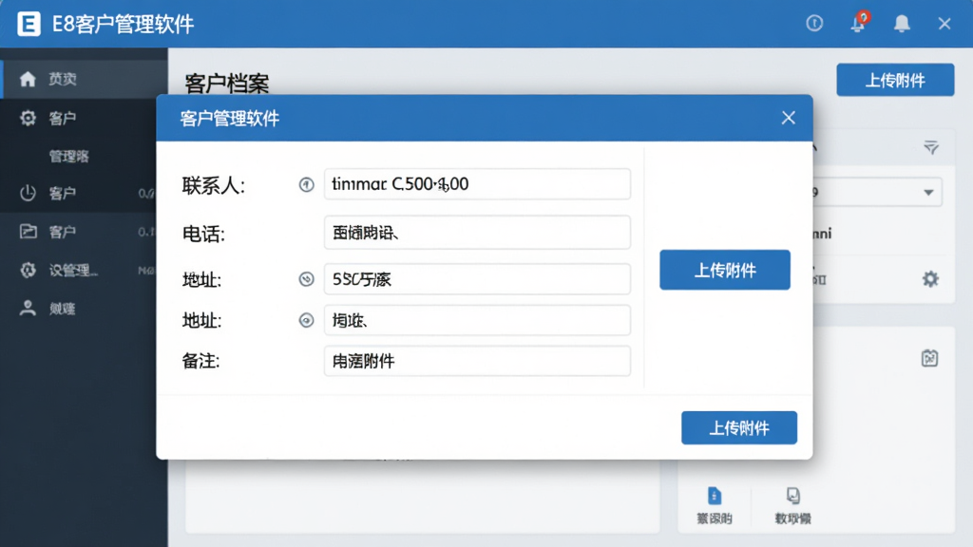Click the 备注 input field
Image resolution: width=973 pixels, height=547 pixels.
click(477, 361)
